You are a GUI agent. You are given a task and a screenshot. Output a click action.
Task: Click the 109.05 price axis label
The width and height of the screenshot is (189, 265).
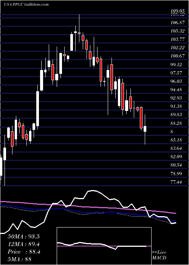(178, 11)
